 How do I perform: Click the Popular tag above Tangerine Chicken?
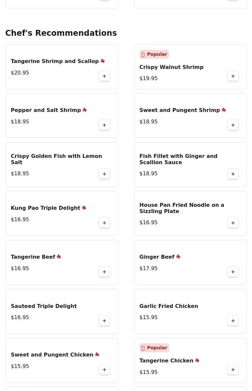point(154,348)
